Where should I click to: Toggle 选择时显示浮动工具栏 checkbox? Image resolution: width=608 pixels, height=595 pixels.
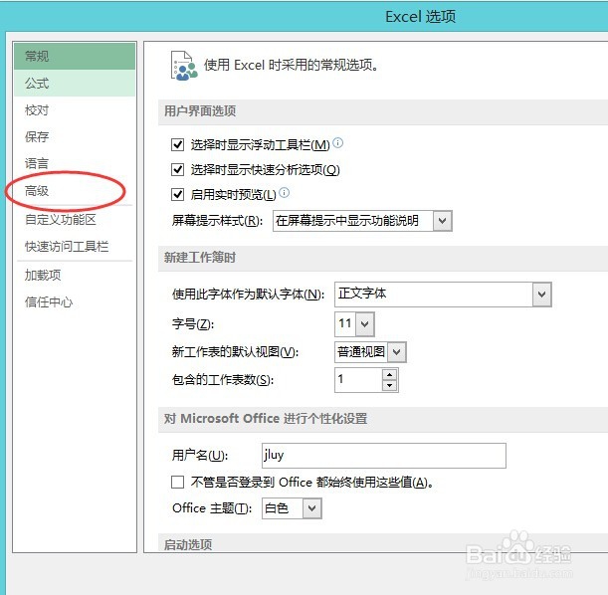pyautogui.click(x=177, y=145)
